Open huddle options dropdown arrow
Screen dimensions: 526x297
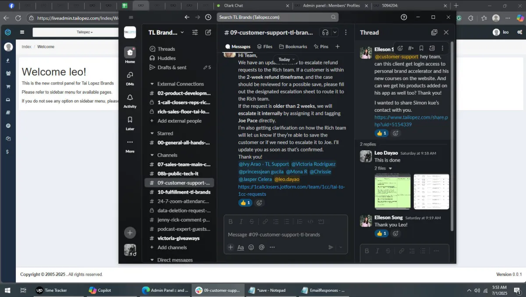click(x=335, y=32)
